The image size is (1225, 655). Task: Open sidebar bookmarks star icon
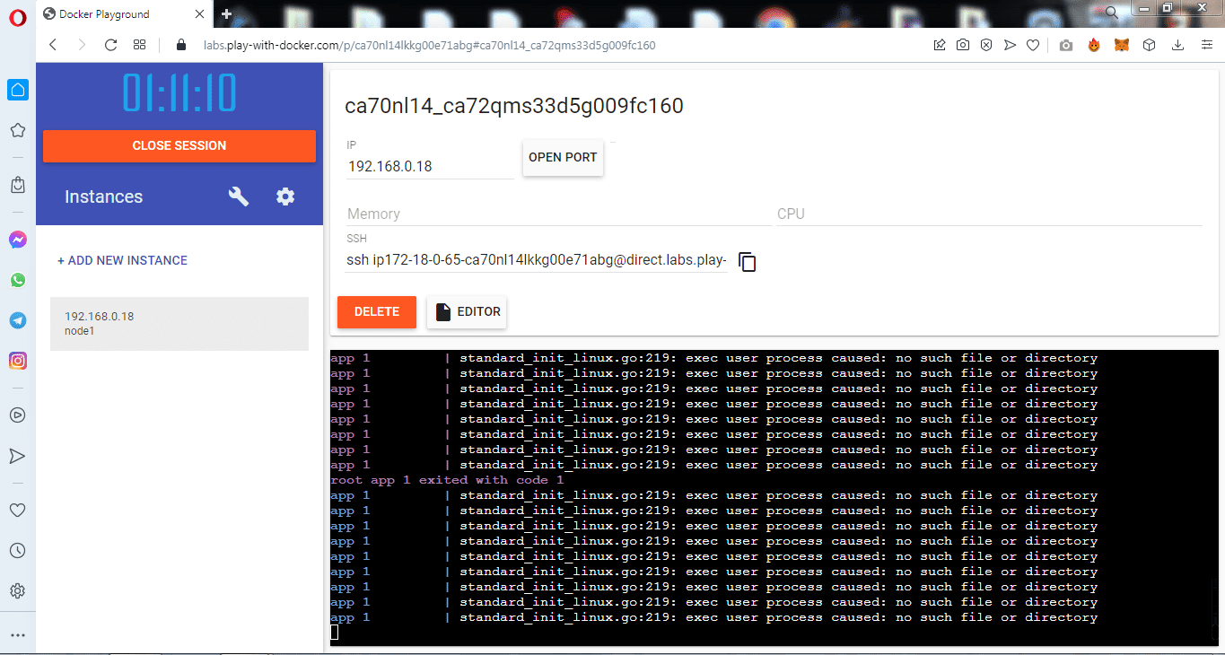coord(17,131)
